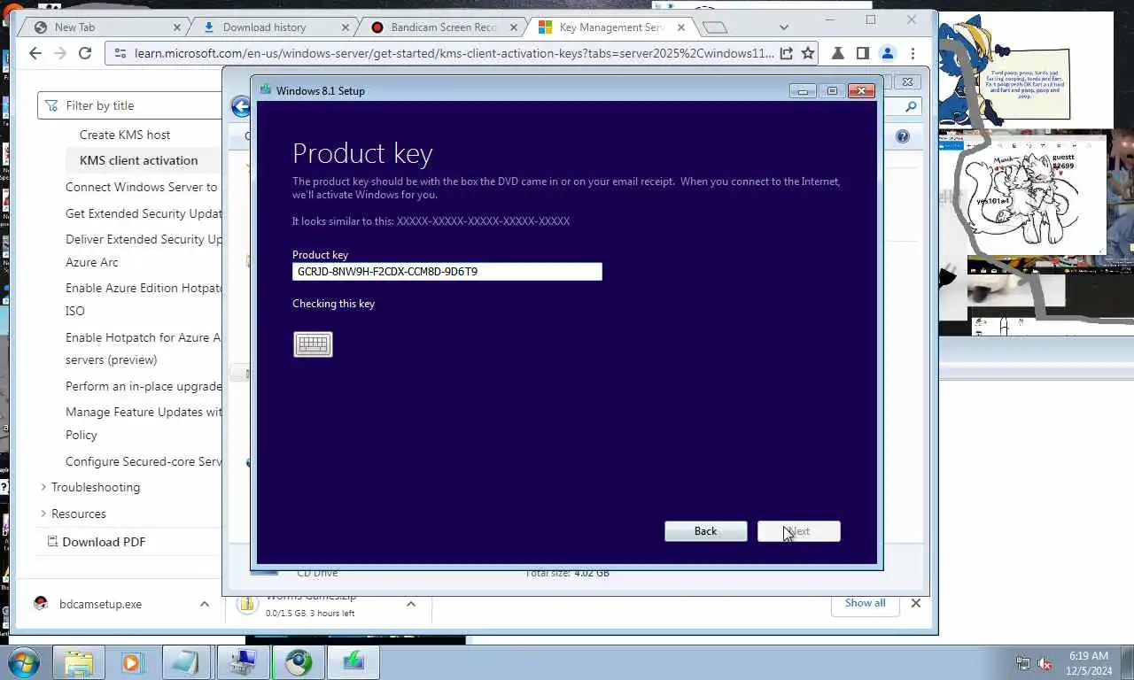This screenshot has height=680, width=1134.
Task: Click the Worms Games.zip download item
Action: pos(319,606)
